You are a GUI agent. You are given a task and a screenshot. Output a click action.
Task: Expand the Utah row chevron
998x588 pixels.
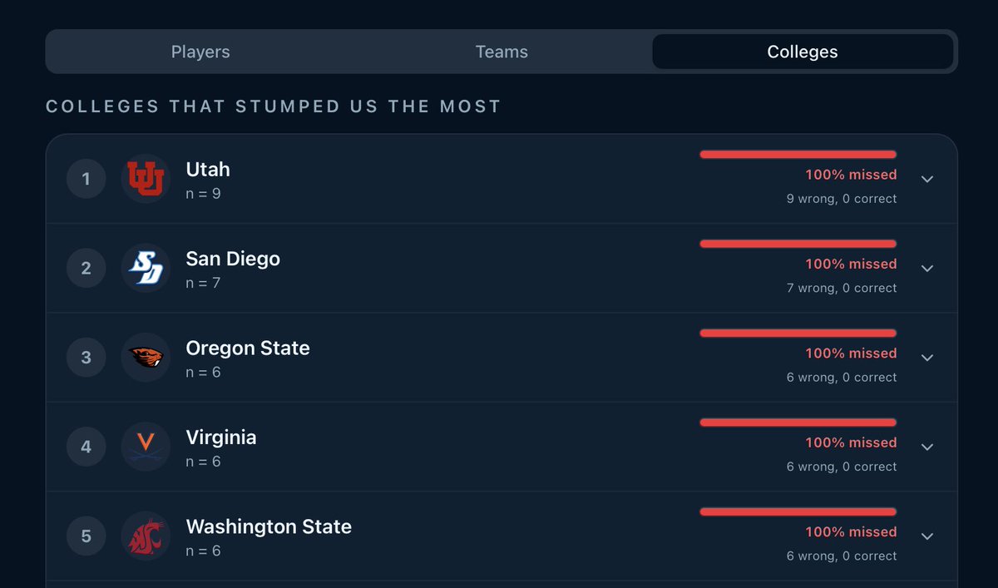click(927, 179)
